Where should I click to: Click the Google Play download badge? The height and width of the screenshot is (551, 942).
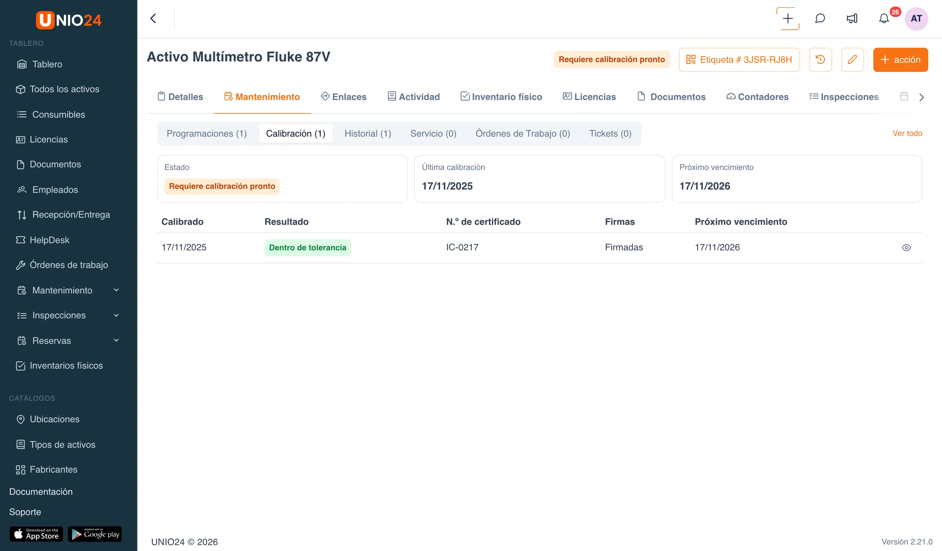click(x=95, y=534)
